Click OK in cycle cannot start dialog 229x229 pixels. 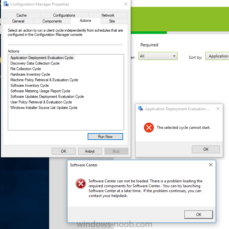[206, 149]
